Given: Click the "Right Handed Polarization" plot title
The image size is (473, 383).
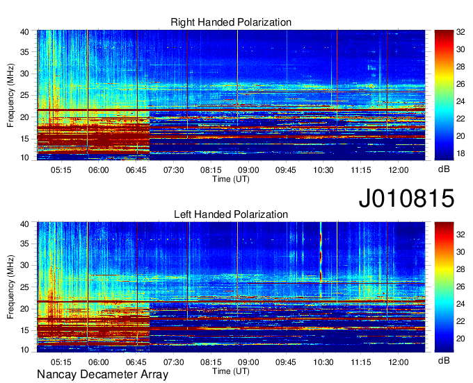Looking at the screenshot, I should pos(231,22).
